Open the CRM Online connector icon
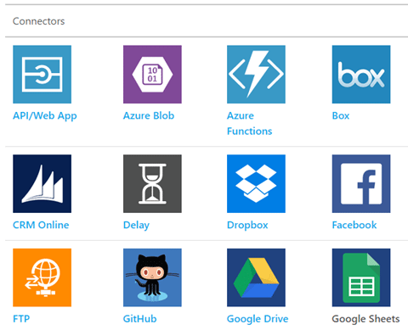 click(42, 183)
